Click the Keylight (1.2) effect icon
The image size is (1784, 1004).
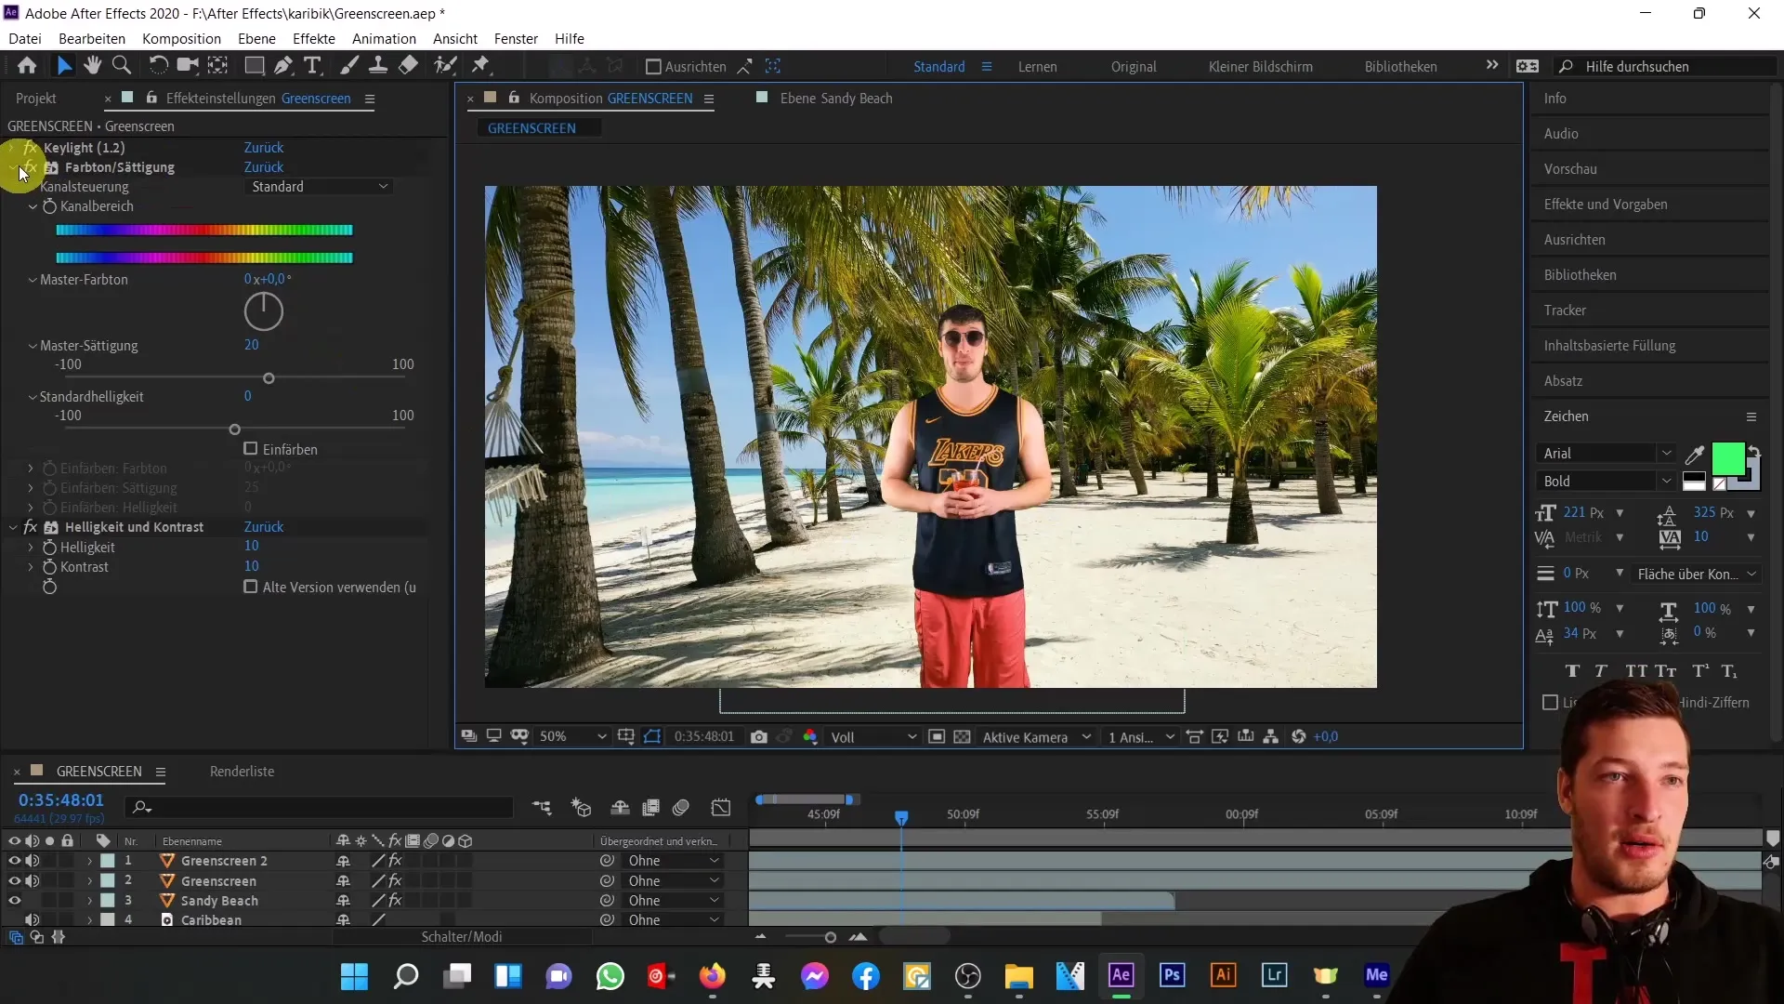[x=31, y=147]
